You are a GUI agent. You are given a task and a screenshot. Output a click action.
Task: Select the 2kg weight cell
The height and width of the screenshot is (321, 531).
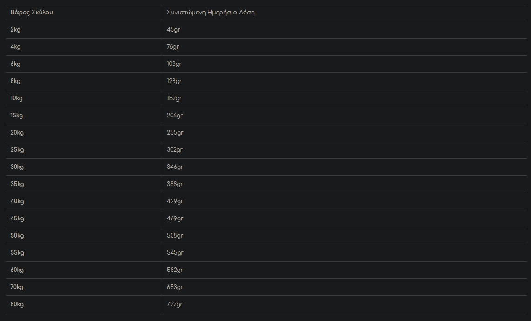point(16,30)
